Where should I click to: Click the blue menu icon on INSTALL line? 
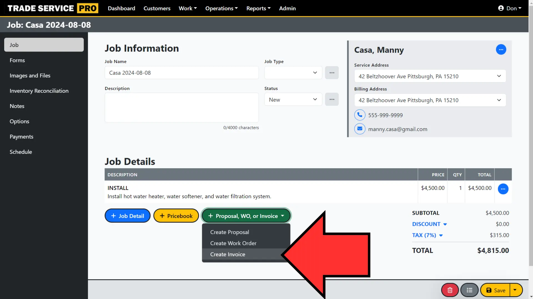(x=503, y=189)
